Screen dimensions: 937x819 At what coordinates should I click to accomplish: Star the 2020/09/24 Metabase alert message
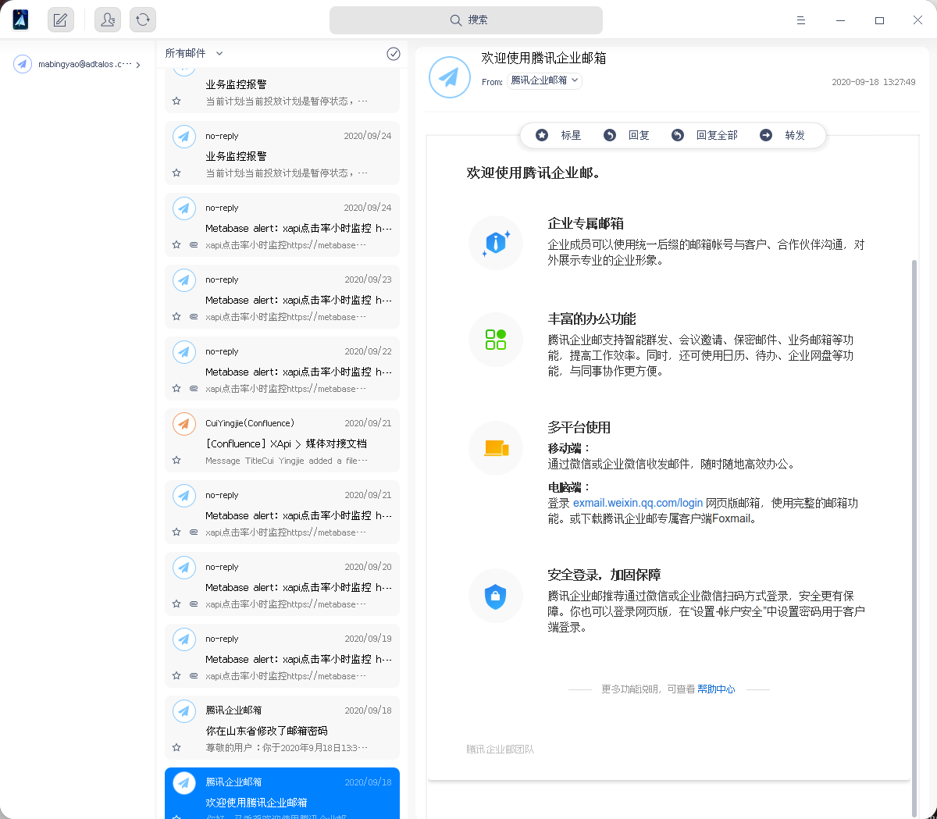point(176,244)
